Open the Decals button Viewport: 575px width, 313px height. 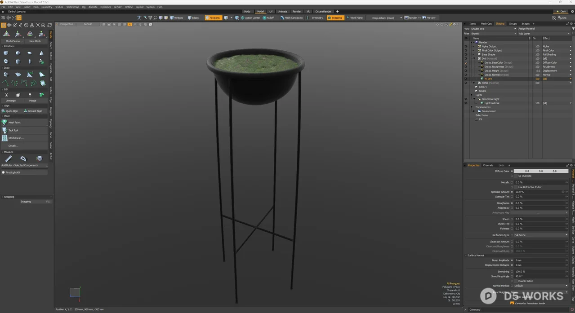point(24,145)
